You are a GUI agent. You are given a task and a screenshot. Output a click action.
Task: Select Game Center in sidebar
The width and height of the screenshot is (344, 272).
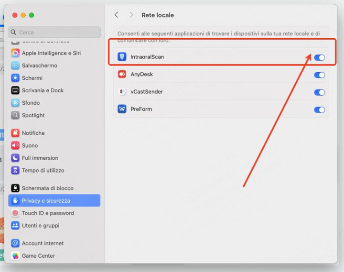pos(54,256)
